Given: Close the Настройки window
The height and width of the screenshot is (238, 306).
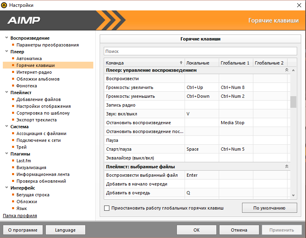Looking at the screenshot, I should point(299,5).
